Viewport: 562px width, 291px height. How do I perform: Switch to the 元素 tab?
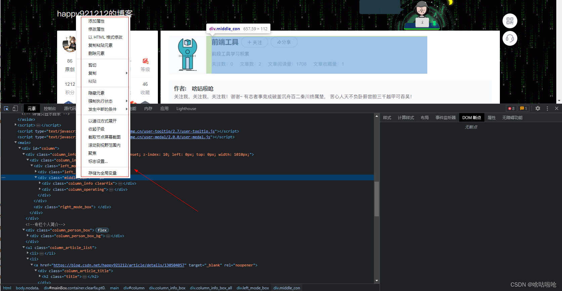coord(32,108)
